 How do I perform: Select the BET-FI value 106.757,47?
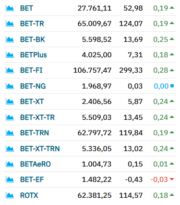click(92, 70)
